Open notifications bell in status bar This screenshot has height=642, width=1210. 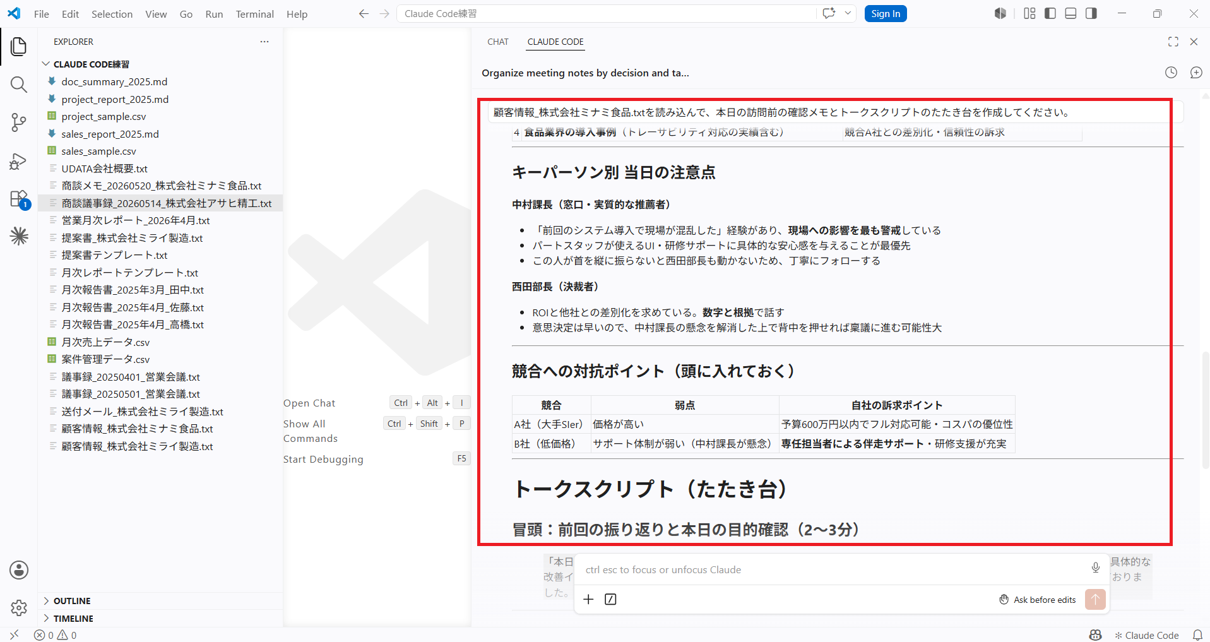1197,635
